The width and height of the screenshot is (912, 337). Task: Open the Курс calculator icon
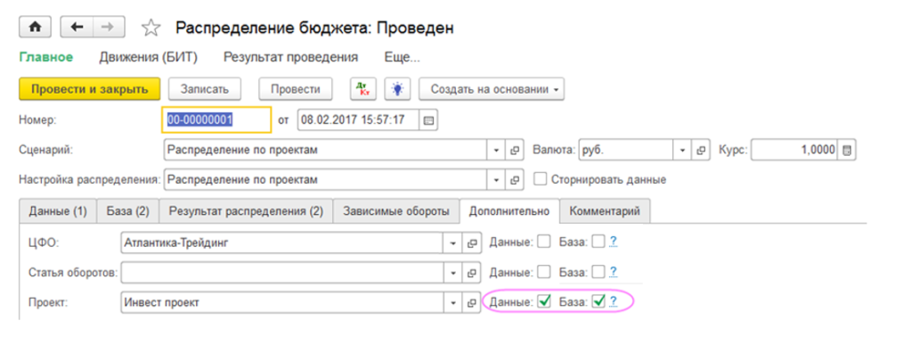(847, 150)
